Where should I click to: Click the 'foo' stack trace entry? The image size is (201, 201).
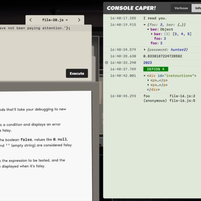[146, 96]
